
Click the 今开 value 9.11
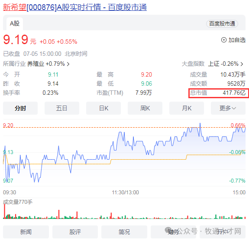tap(53, 74)
